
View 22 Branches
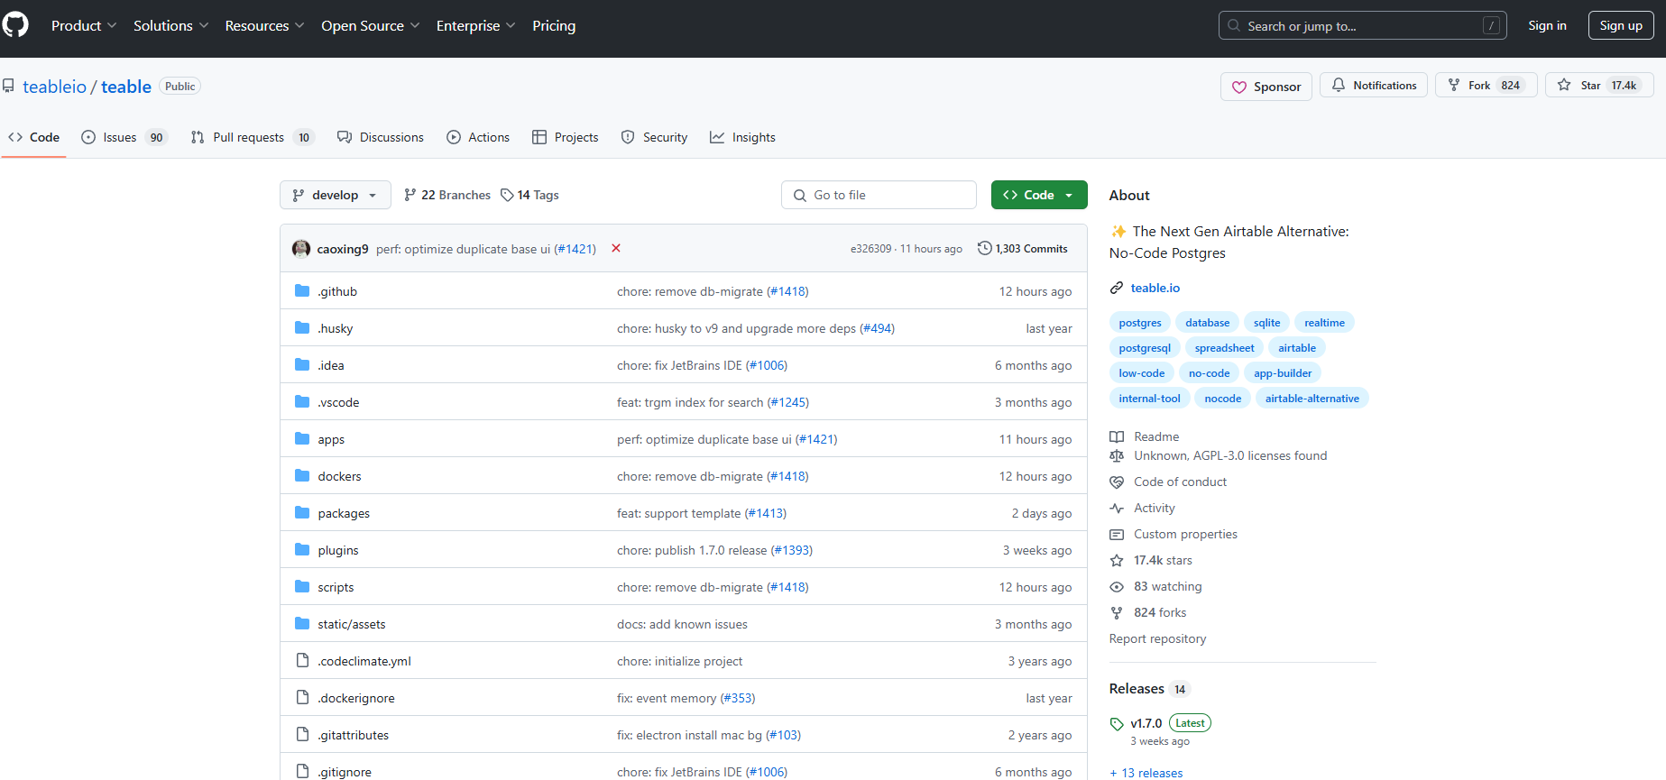point(447,195)
